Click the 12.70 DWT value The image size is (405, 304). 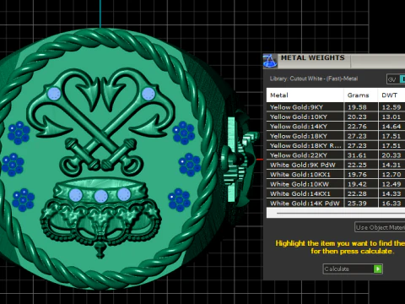click(x=391, y=175)
